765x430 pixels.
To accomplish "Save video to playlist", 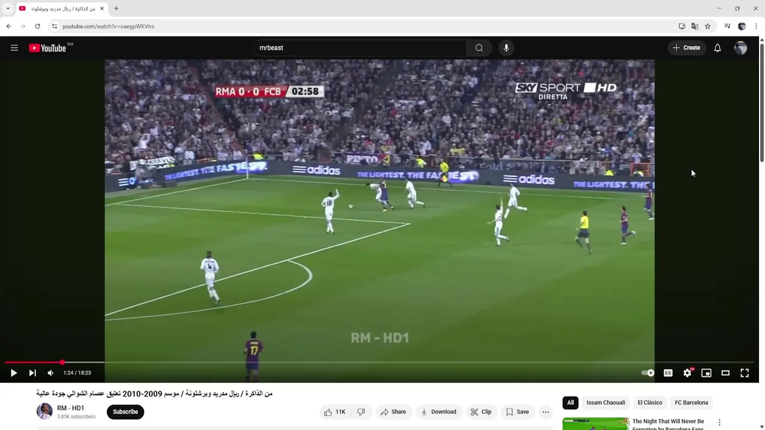I will [518, 411].
